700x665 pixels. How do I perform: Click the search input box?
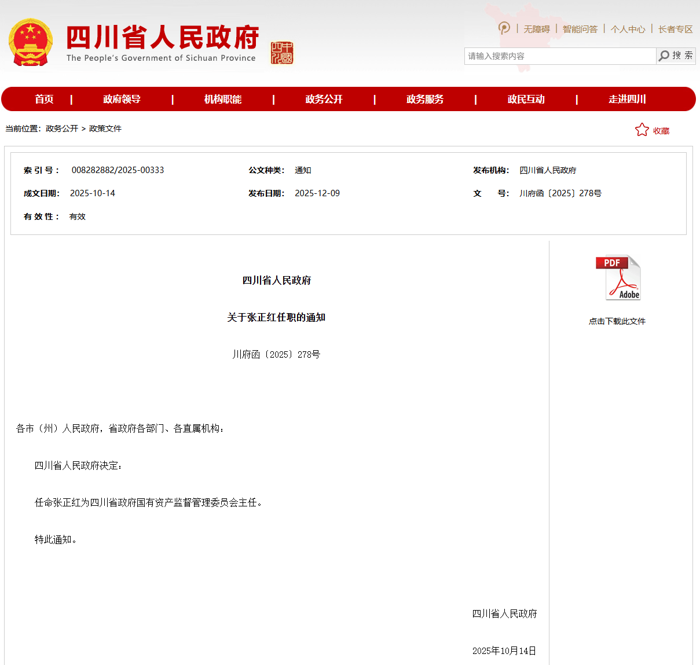click(560, 56)
